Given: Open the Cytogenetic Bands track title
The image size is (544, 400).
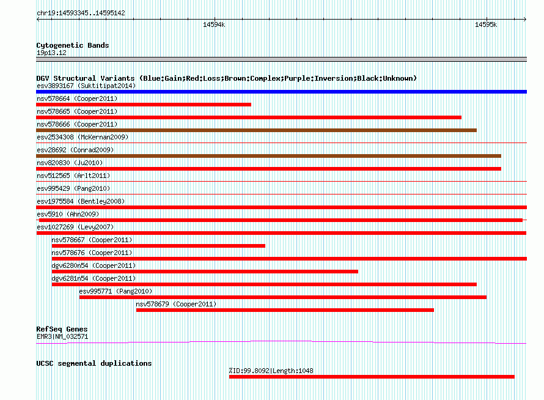Looking at the screenshot, I should 73,45.
